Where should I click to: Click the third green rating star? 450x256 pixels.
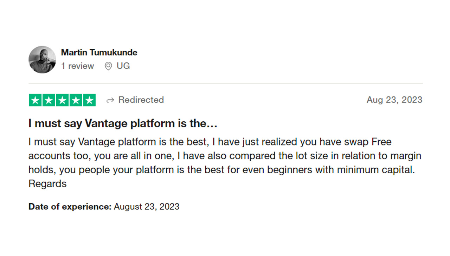tap(62, 100)
